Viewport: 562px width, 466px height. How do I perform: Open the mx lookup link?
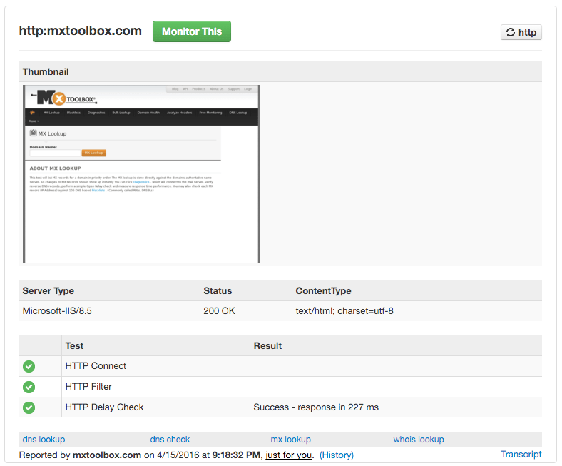(x=291, y=440)
